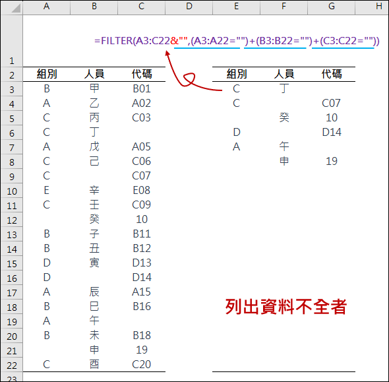Select cell containing 子
The width and height of the screenshot is (389, 382).
94,234
